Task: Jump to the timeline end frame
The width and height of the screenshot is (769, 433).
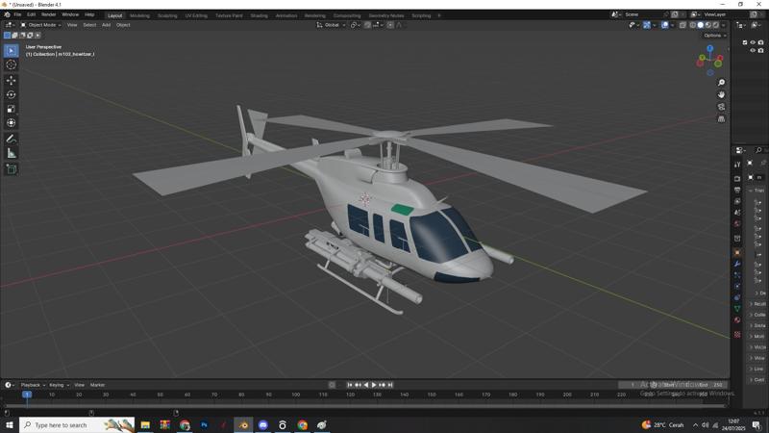Action: tap(390, 386)
